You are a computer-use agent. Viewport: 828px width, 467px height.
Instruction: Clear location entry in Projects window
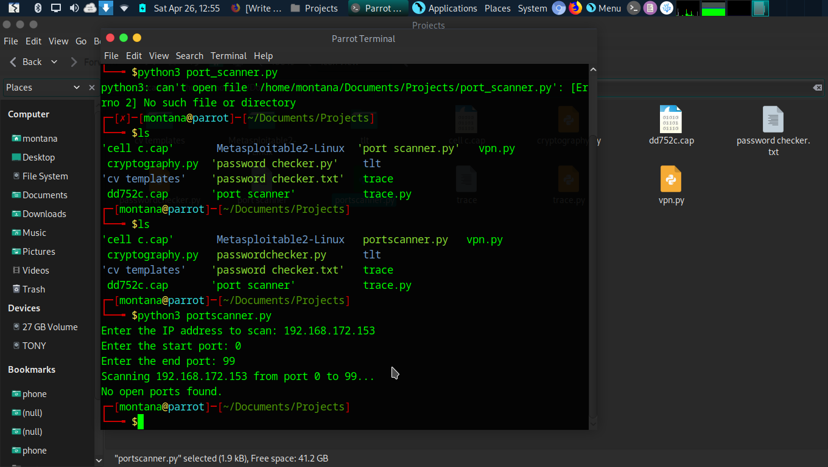pos(818,88)
